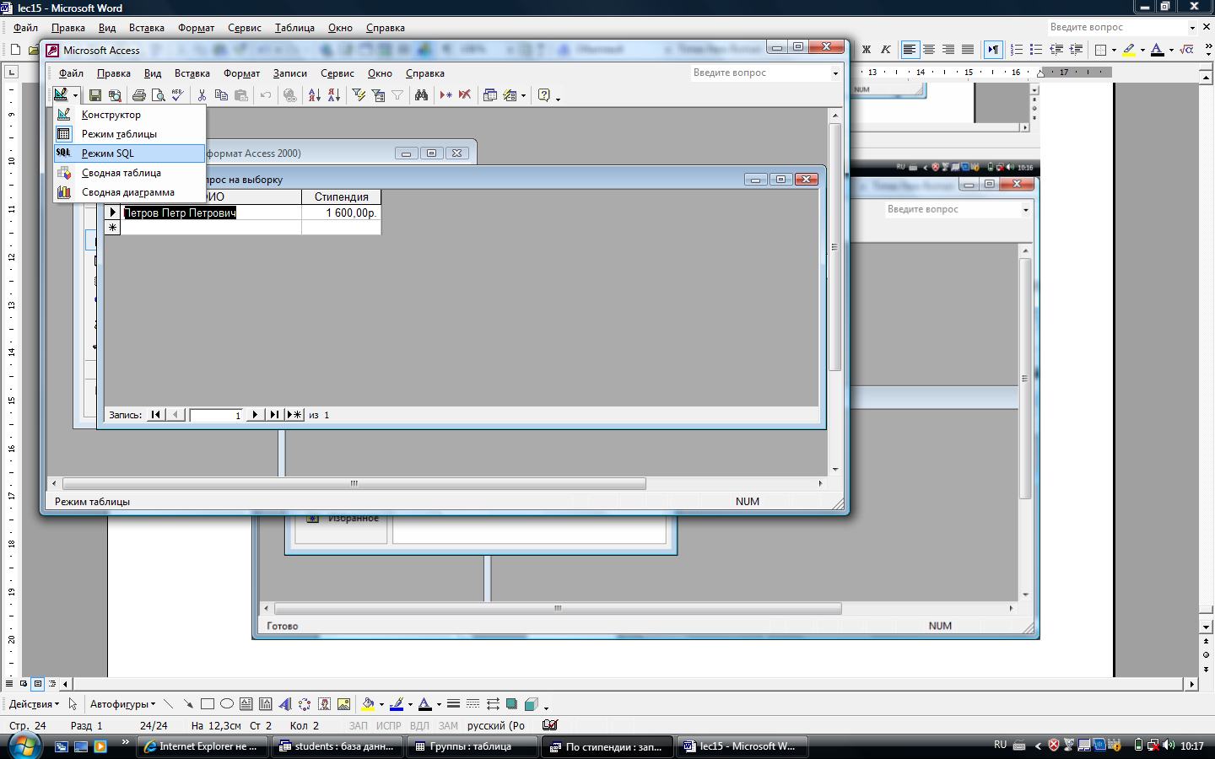Click the Cut scissors icon
The height and width of the screenshot is (759, 1215).
[x=202, y=95]
